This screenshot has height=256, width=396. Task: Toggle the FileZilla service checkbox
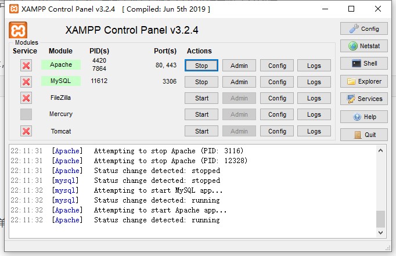[26, 98]
